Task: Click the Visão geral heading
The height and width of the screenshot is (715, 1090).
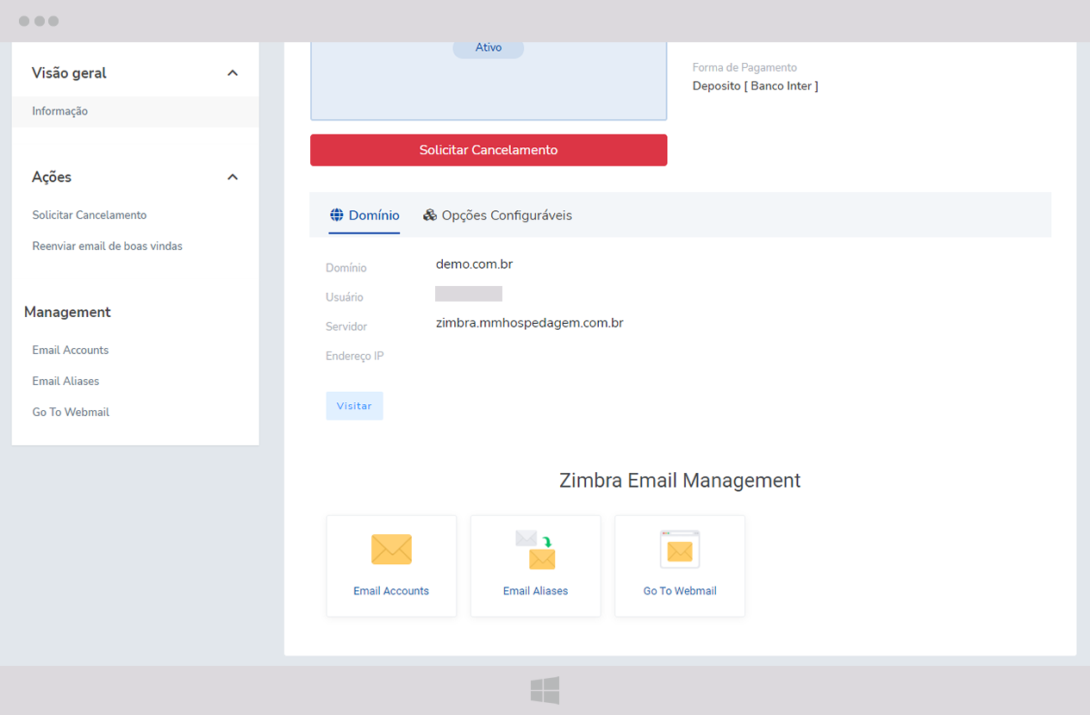Action: coord(69,73)
